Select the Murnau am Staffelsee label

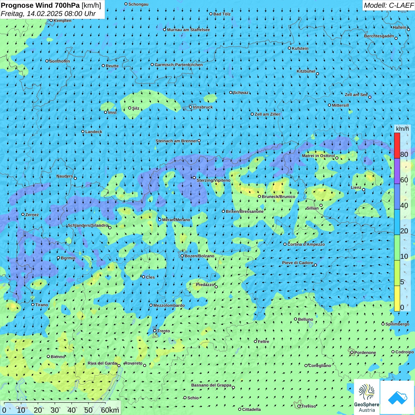click(189, 30)
